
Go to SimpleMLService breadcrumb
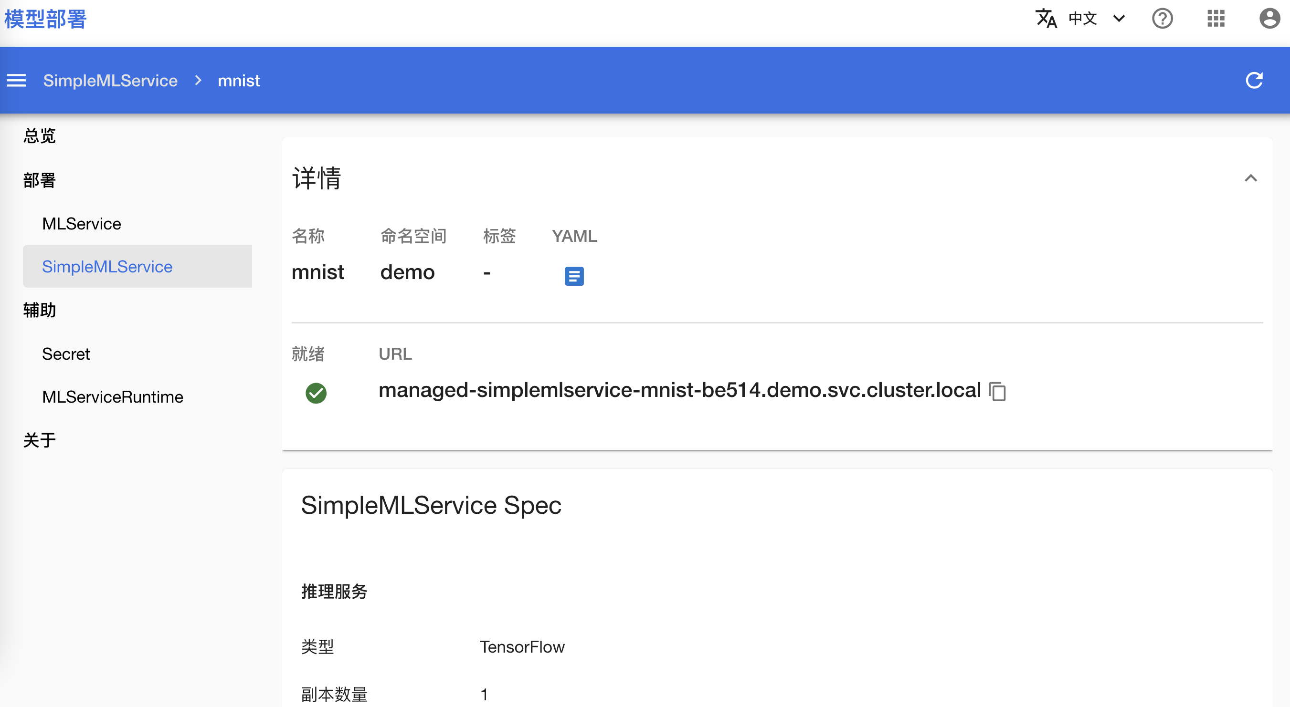coord(110,81)
